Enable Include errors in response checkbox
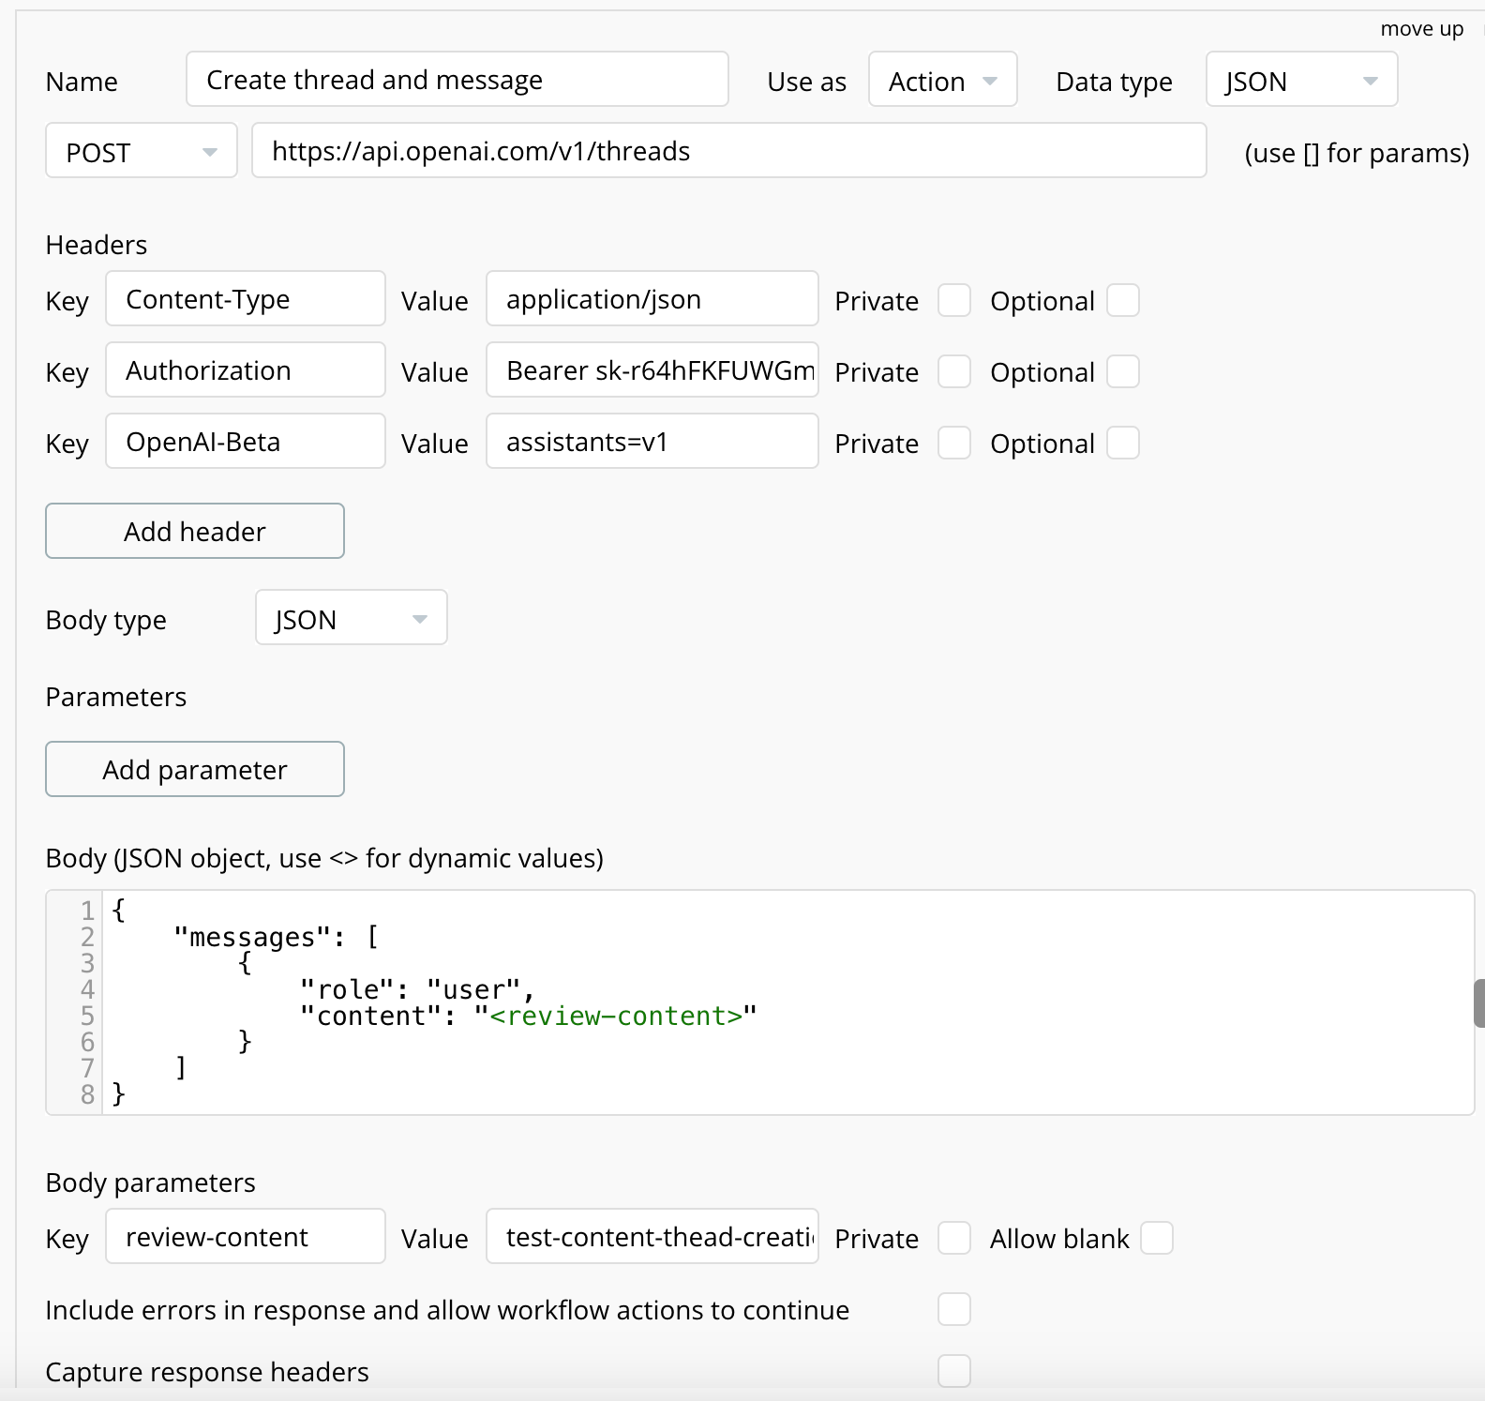The height and width of the screenshot is (1401, 1485). click(954, 1310)
